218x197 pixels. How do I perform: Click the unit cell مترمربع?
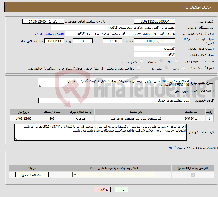coord(80,119)
